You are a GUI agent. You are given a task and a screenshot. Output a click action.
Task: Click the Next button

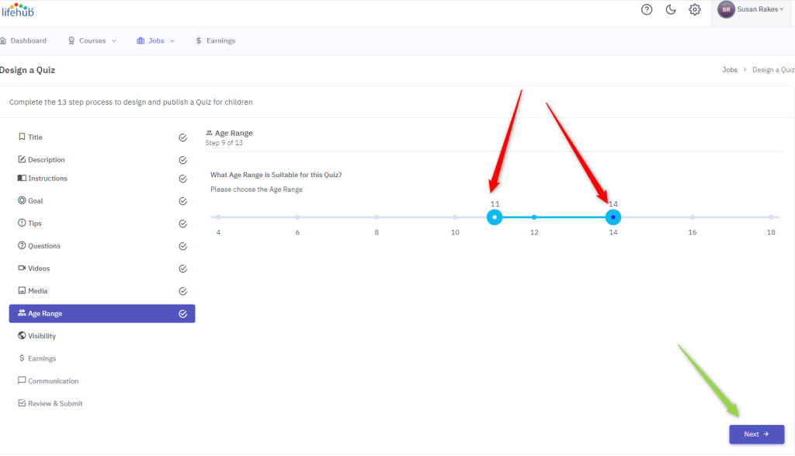(x=756, y=434)
